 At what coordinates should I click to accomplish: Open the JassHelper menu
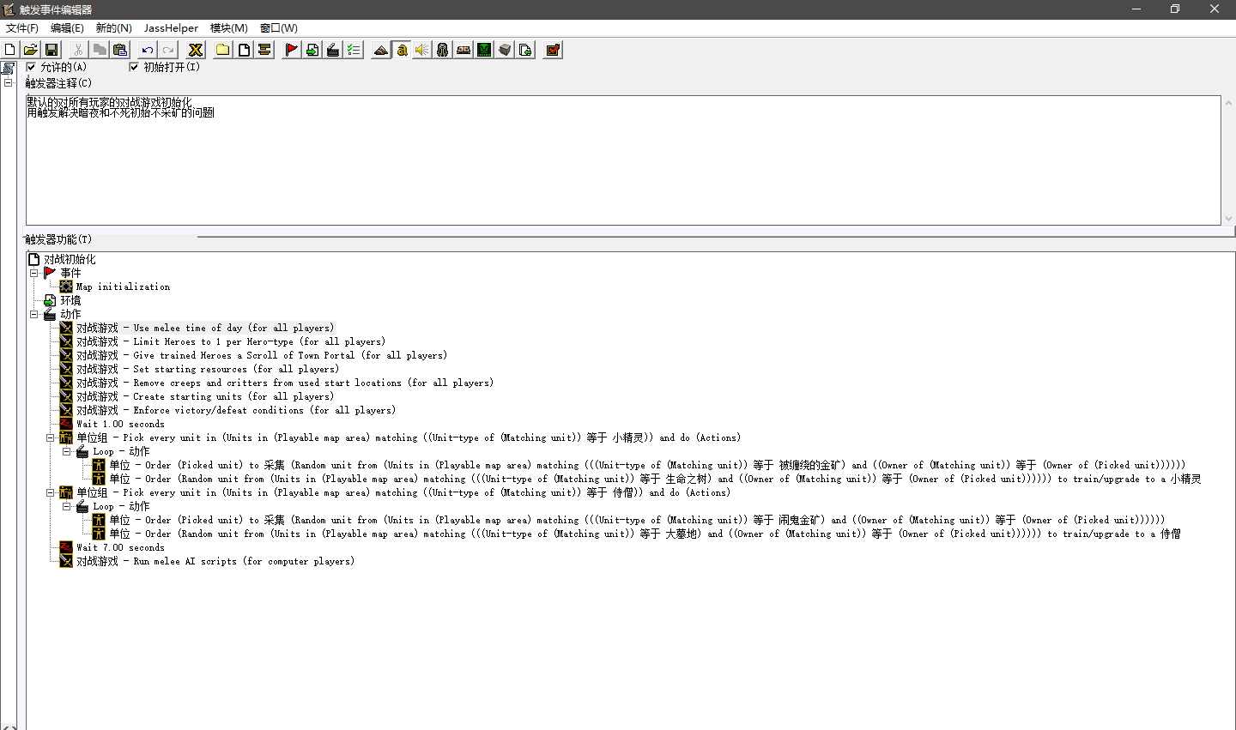171,28
